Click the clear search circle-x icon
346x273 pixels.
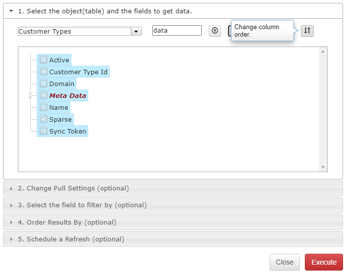click(x=215, y=31)
